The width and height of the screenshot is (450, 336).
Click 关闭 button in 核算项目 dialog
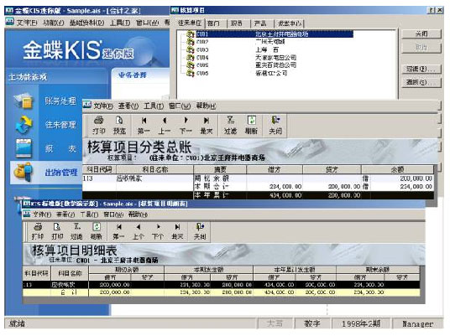tap(421, 34)
